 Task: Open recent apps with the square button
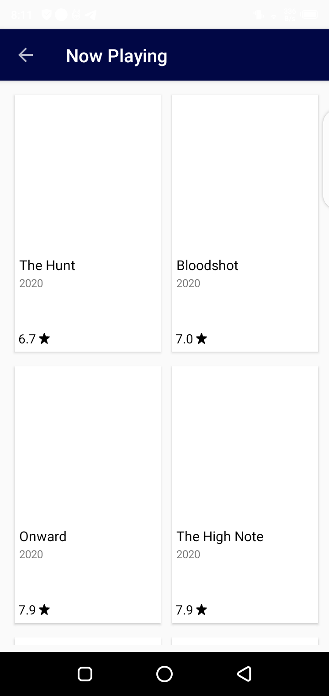(x=85, y=674)
